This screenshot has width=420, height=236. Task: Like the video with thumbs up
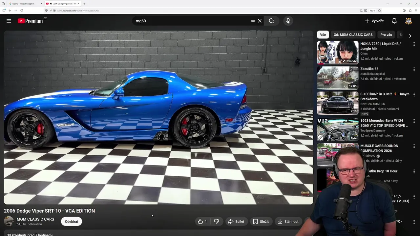pos(202,222)
